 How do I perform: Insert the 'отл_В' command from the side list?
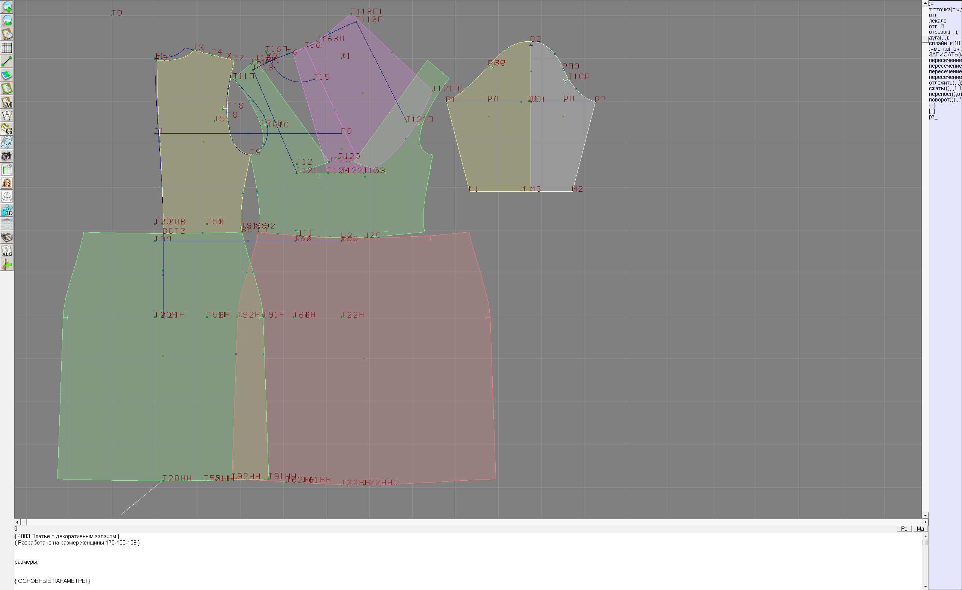pos(936,26)
